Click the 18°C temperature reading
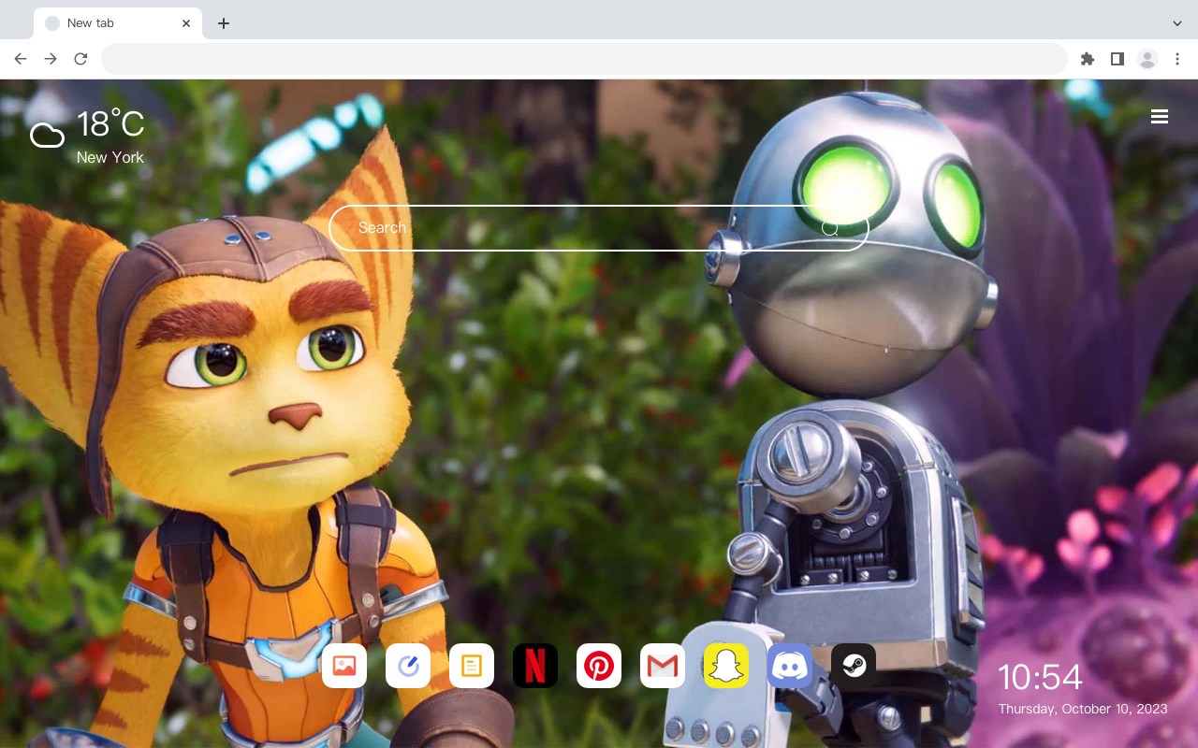 (x=110, y=124)
